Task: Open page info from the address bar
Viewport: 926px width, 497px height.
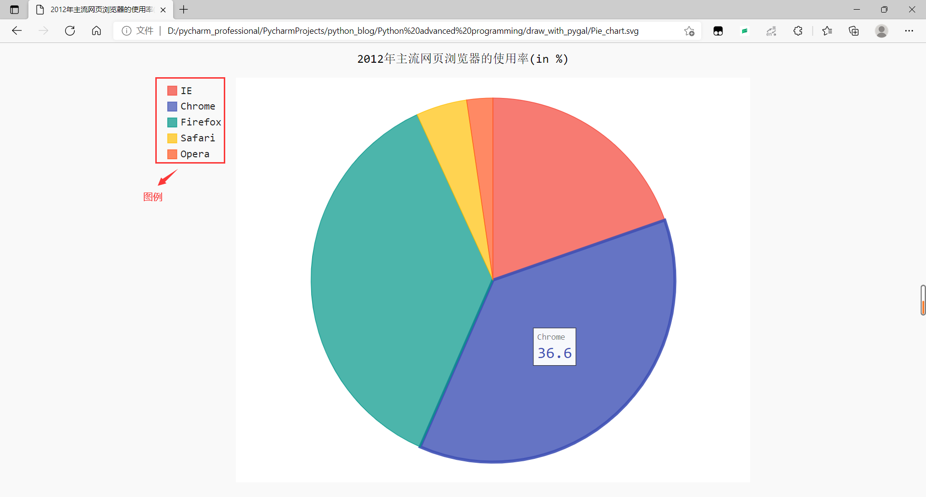Action: click(127, 30)
